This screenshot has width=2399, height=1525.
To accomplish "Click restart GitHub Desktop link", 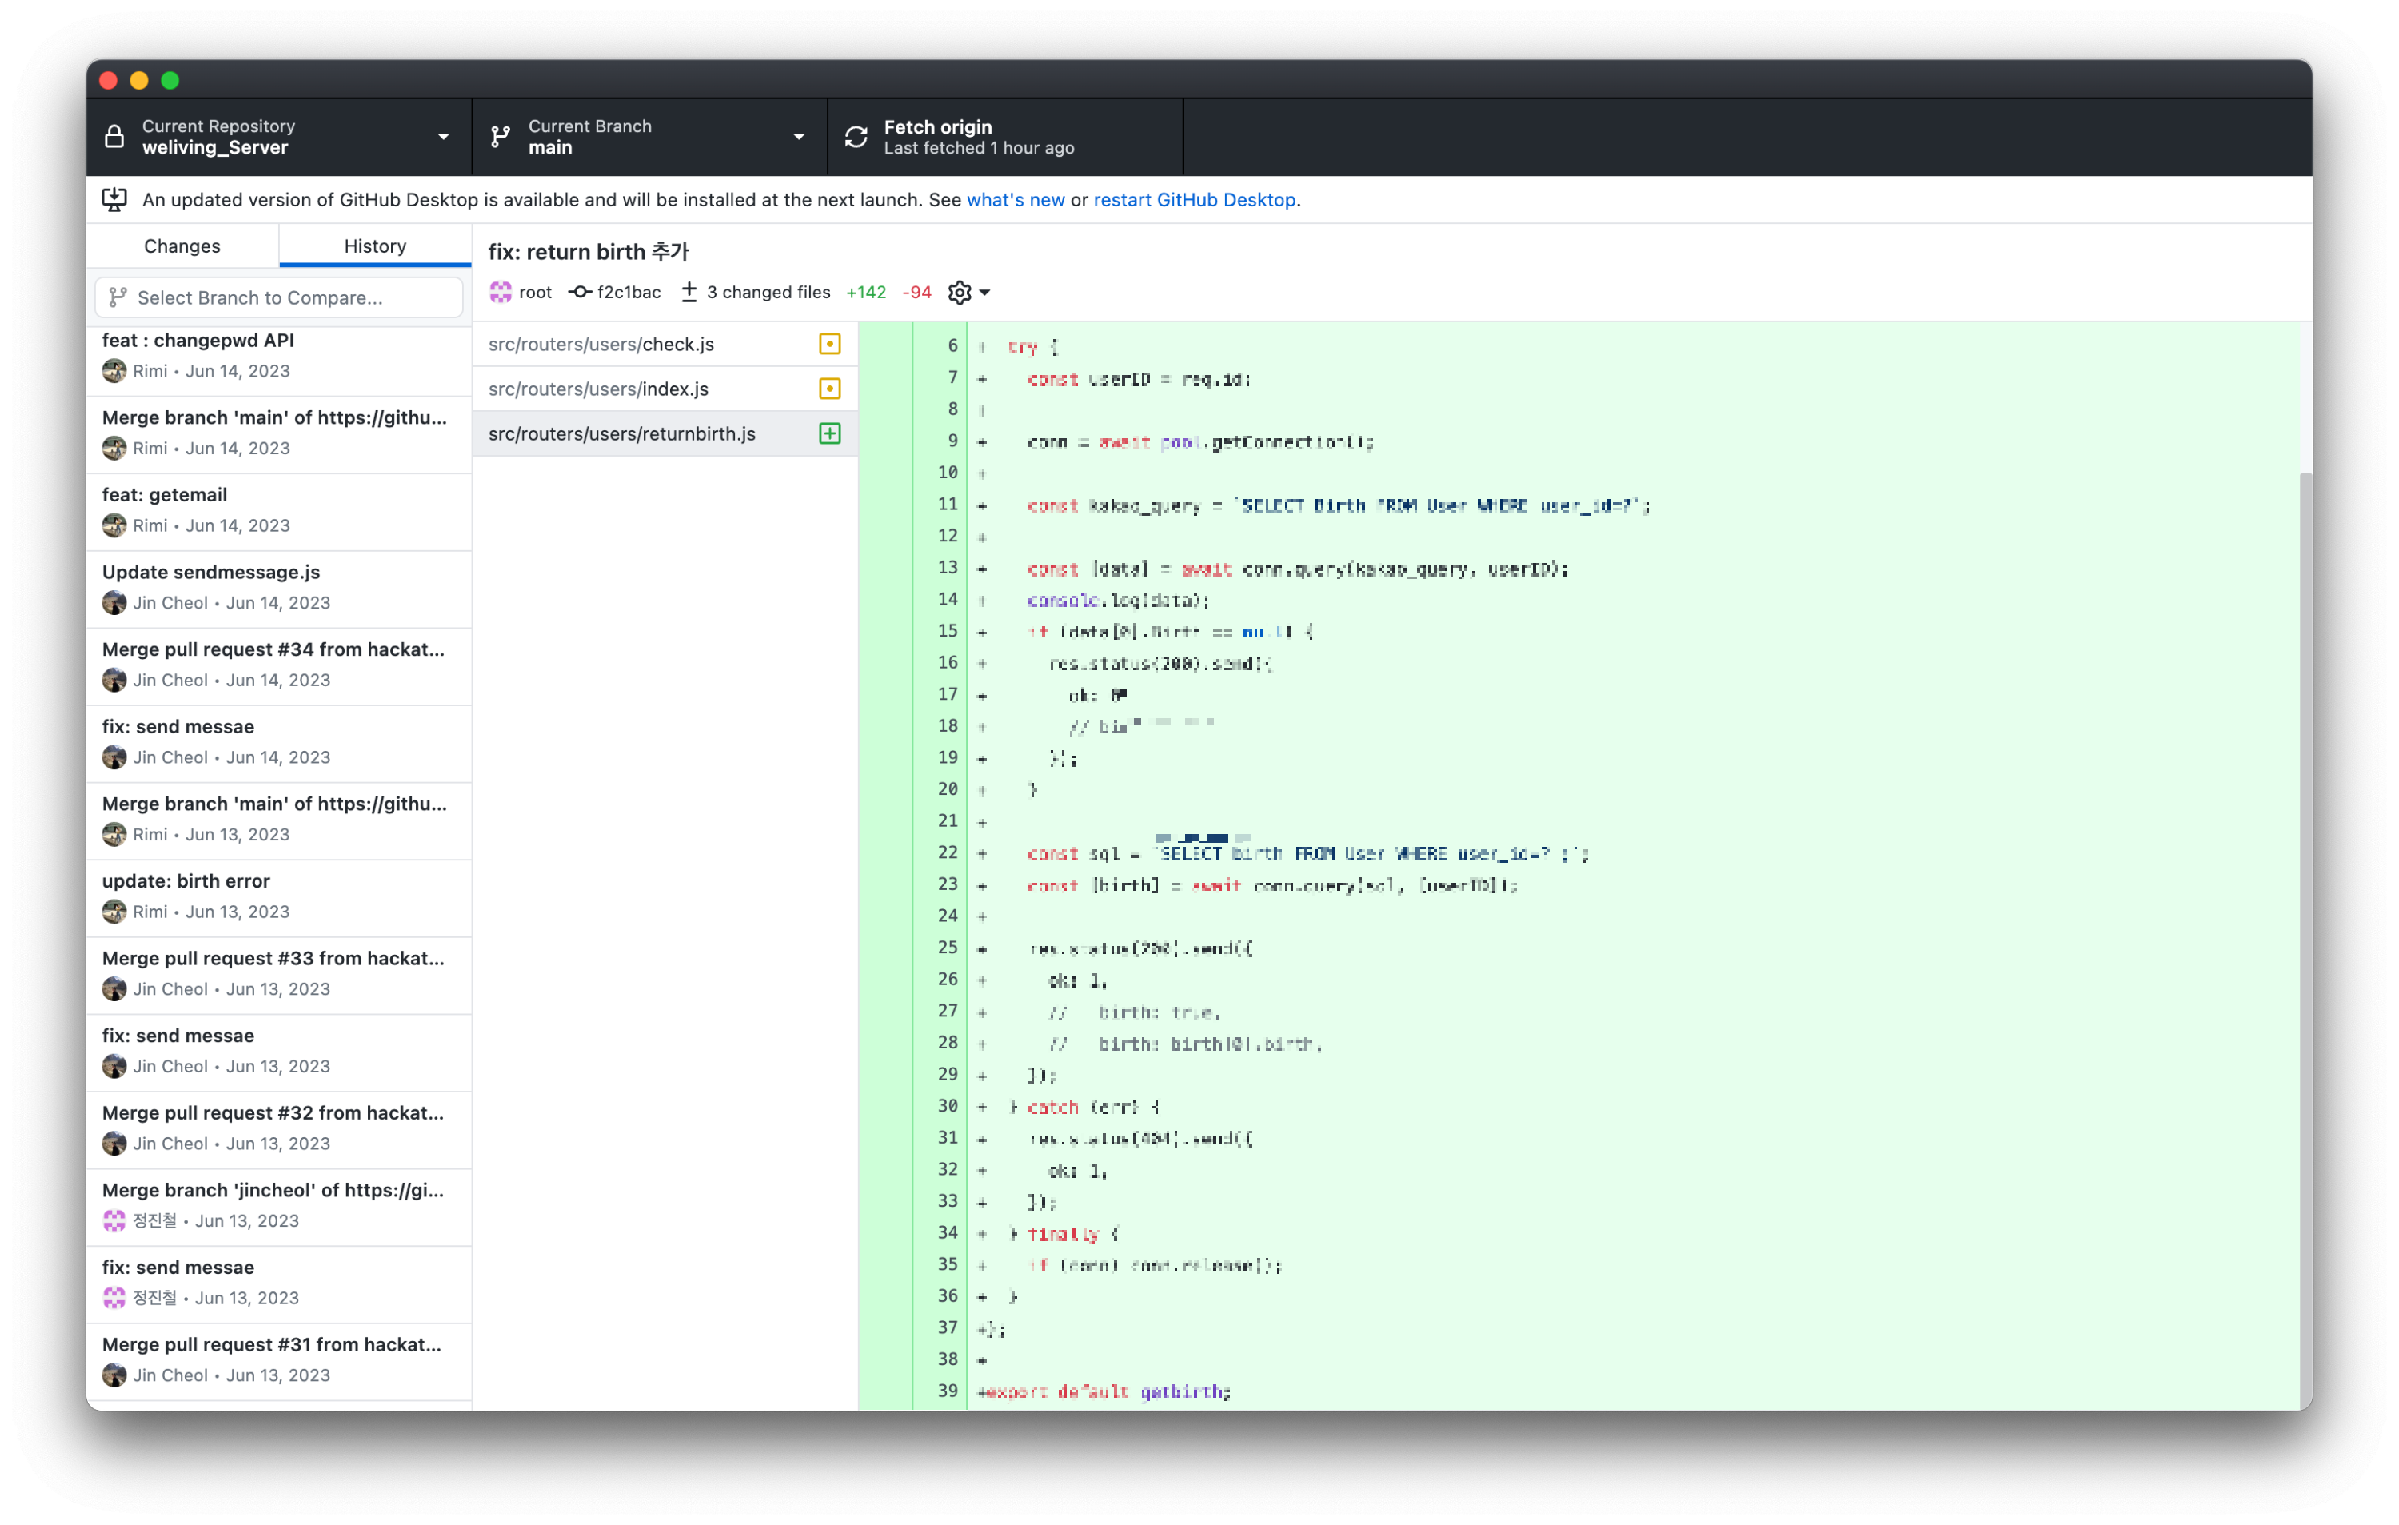I will [x=1194, y=199].
